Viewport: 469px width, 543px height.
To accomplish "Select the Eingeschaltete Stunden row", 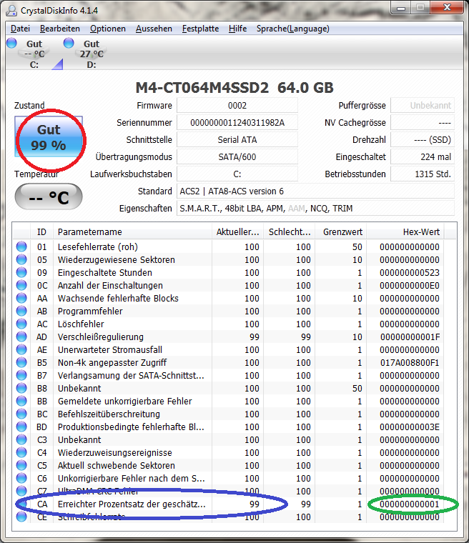I will [229, 272].
